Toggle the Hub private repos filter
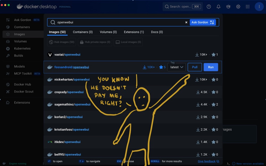The image size is (266, 166). (95, 42)
